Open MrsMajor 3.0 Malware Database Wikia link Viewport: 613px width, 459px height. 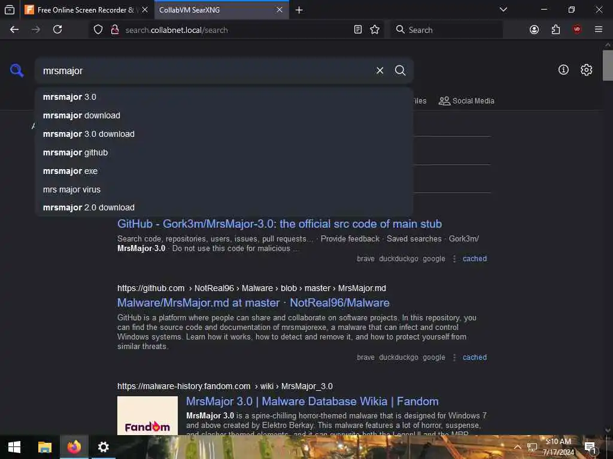coord(312,402)
